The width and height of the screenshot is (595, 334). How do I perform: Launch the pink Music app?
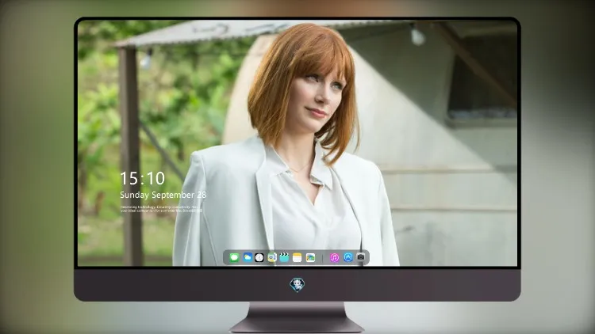[x=334, y=257]
